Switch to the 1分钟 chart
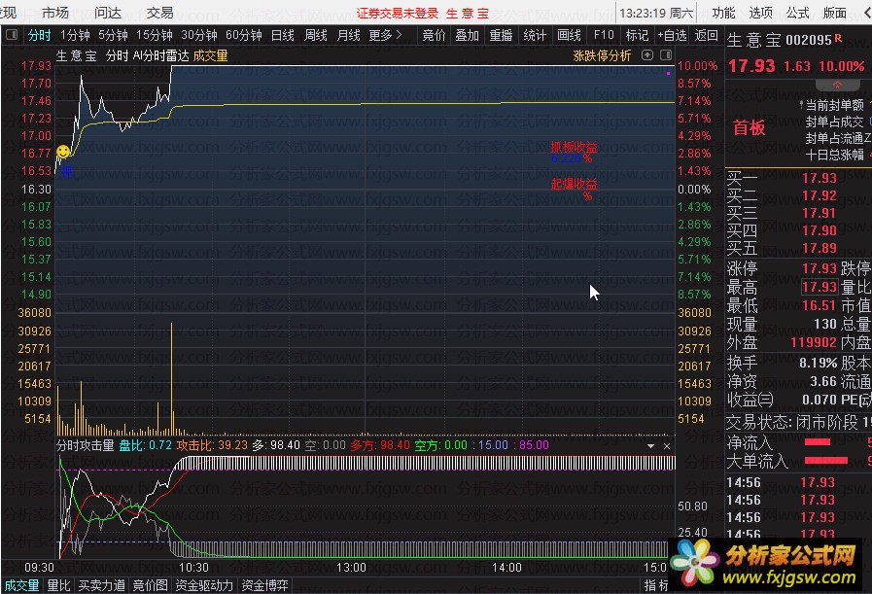The image size is (872, 594). (x=75, y=36)
